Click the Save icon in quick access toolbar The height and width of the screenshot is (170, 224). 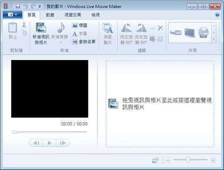point(18,7)
